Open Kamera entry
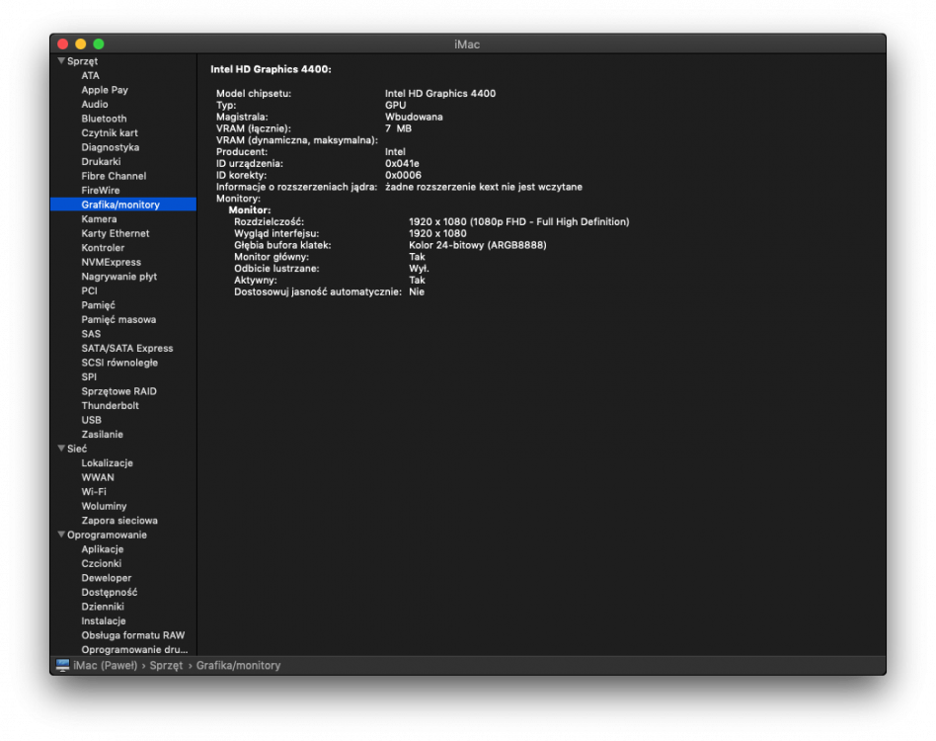 click(x=99, y=218)
